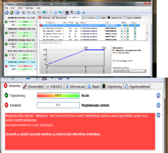Open the last menu in upper window menu bar
The height and width of the screenshot is (153, 168).
[x=38, y=8]
